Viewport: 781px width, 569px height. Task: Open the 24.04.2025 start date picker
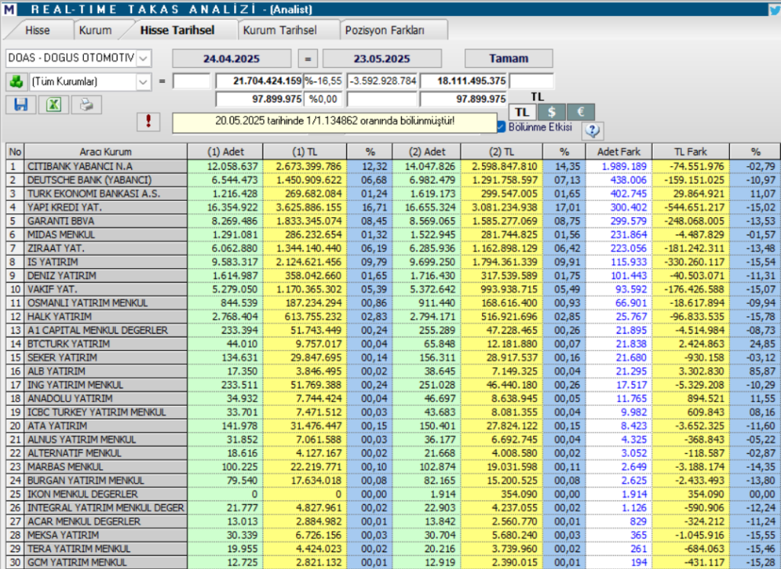pos(231,58)
